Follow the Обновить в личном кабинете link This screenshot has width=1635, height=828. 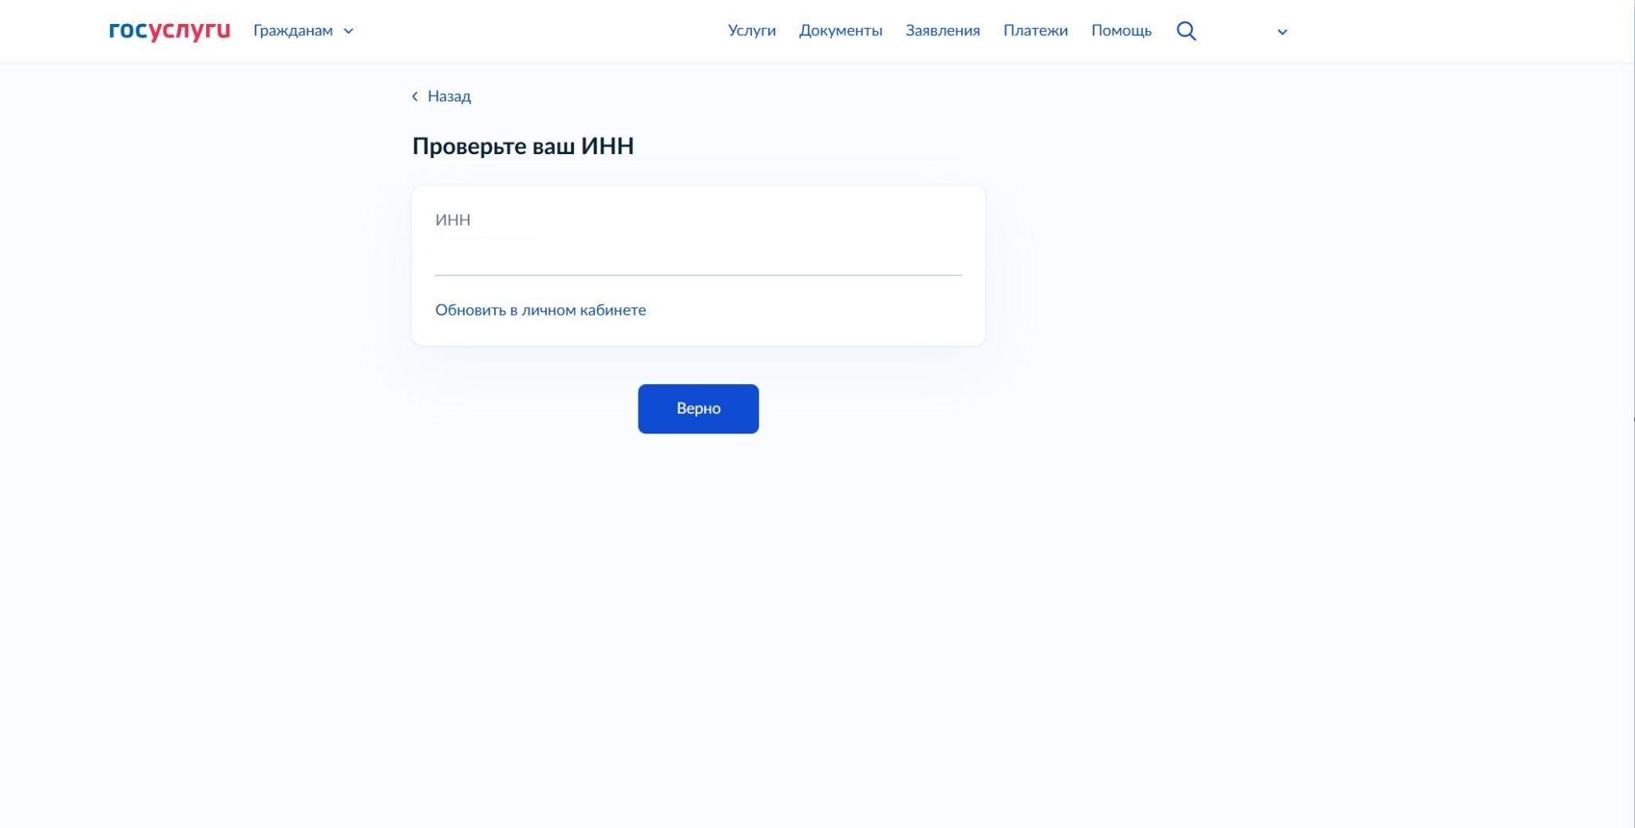540,310
